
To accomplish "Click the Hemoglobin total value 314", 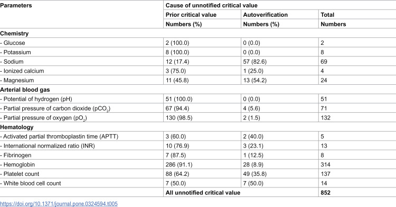I will [x=325, y=165].
